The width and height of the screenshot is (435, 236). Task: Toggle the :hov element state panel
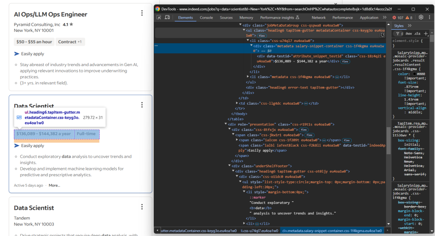tap(408, 34)
